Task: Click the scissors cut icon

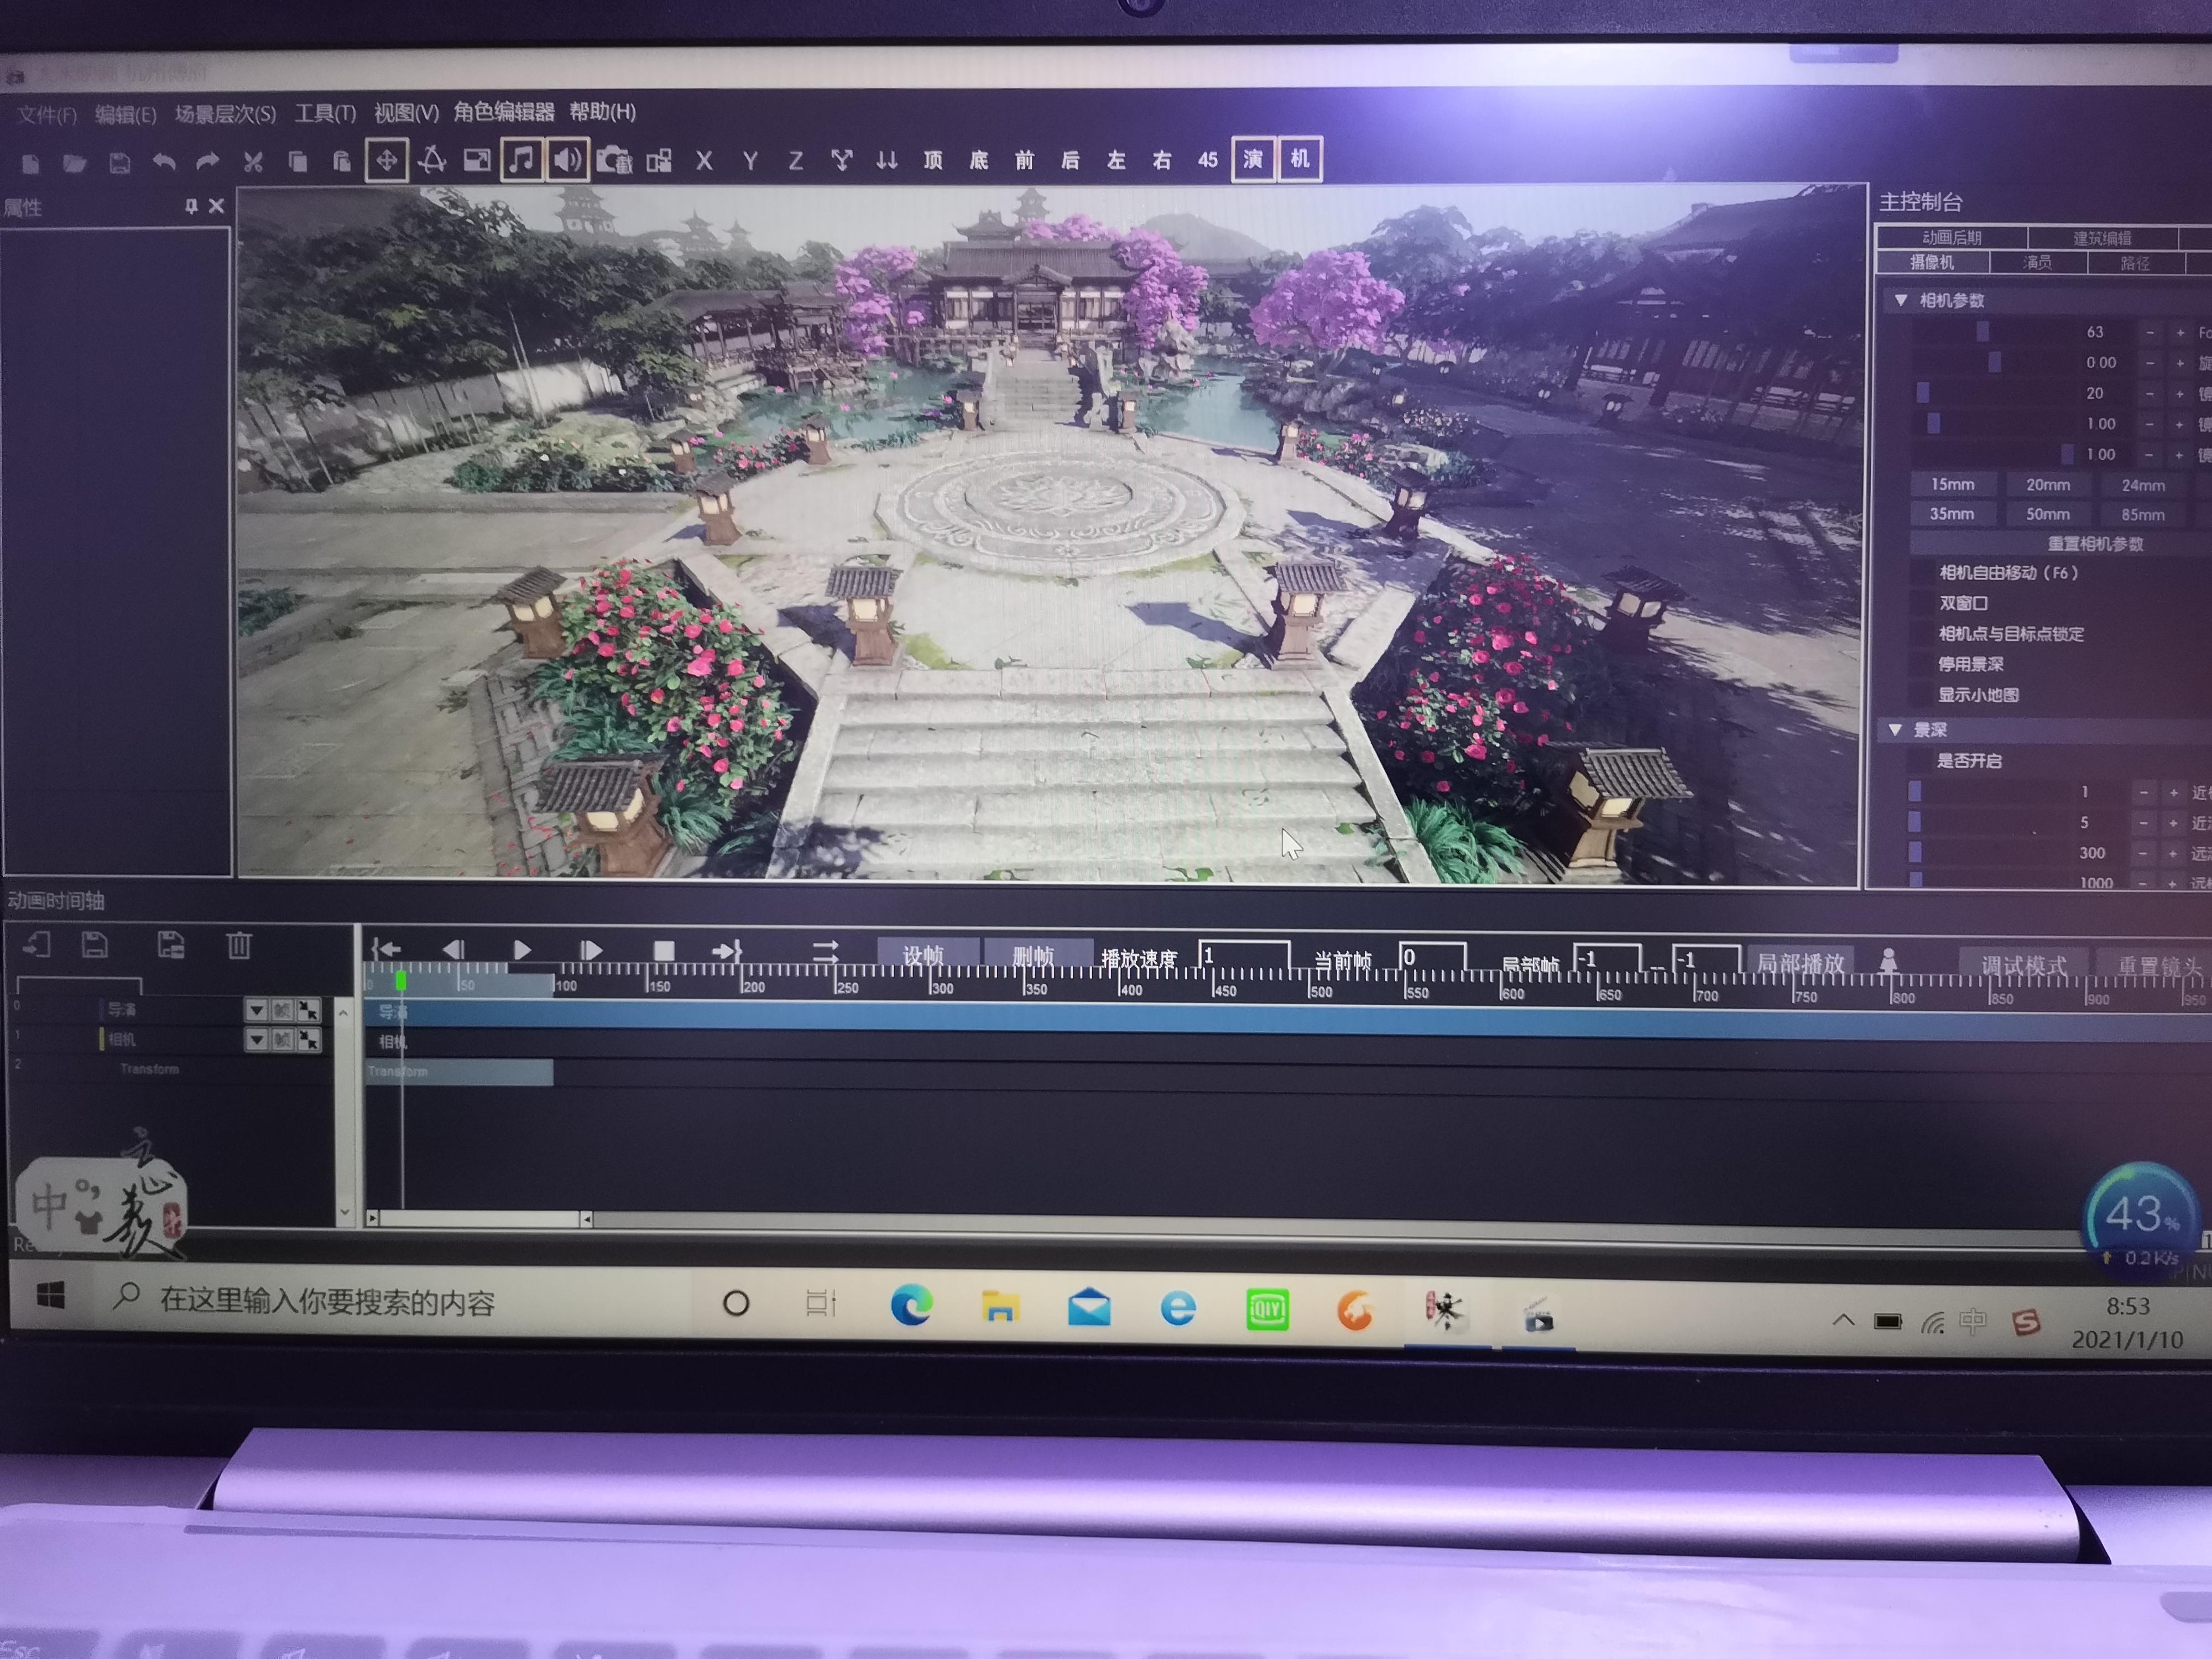Action: (x=253, y=162)
